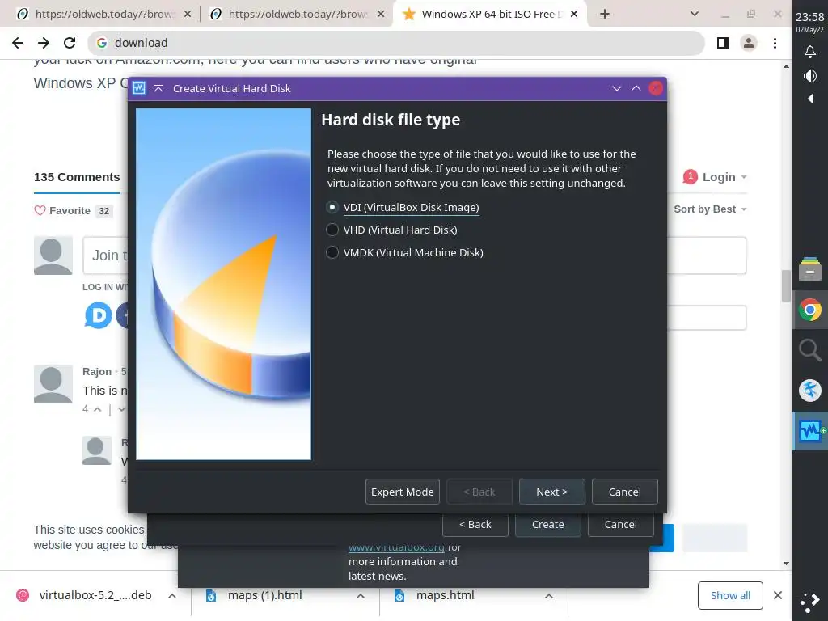Image resolution: width=828 pixels, height=621 pixels.
Task: Expand hidden tray icons arrow
Action: coord(810,99)
